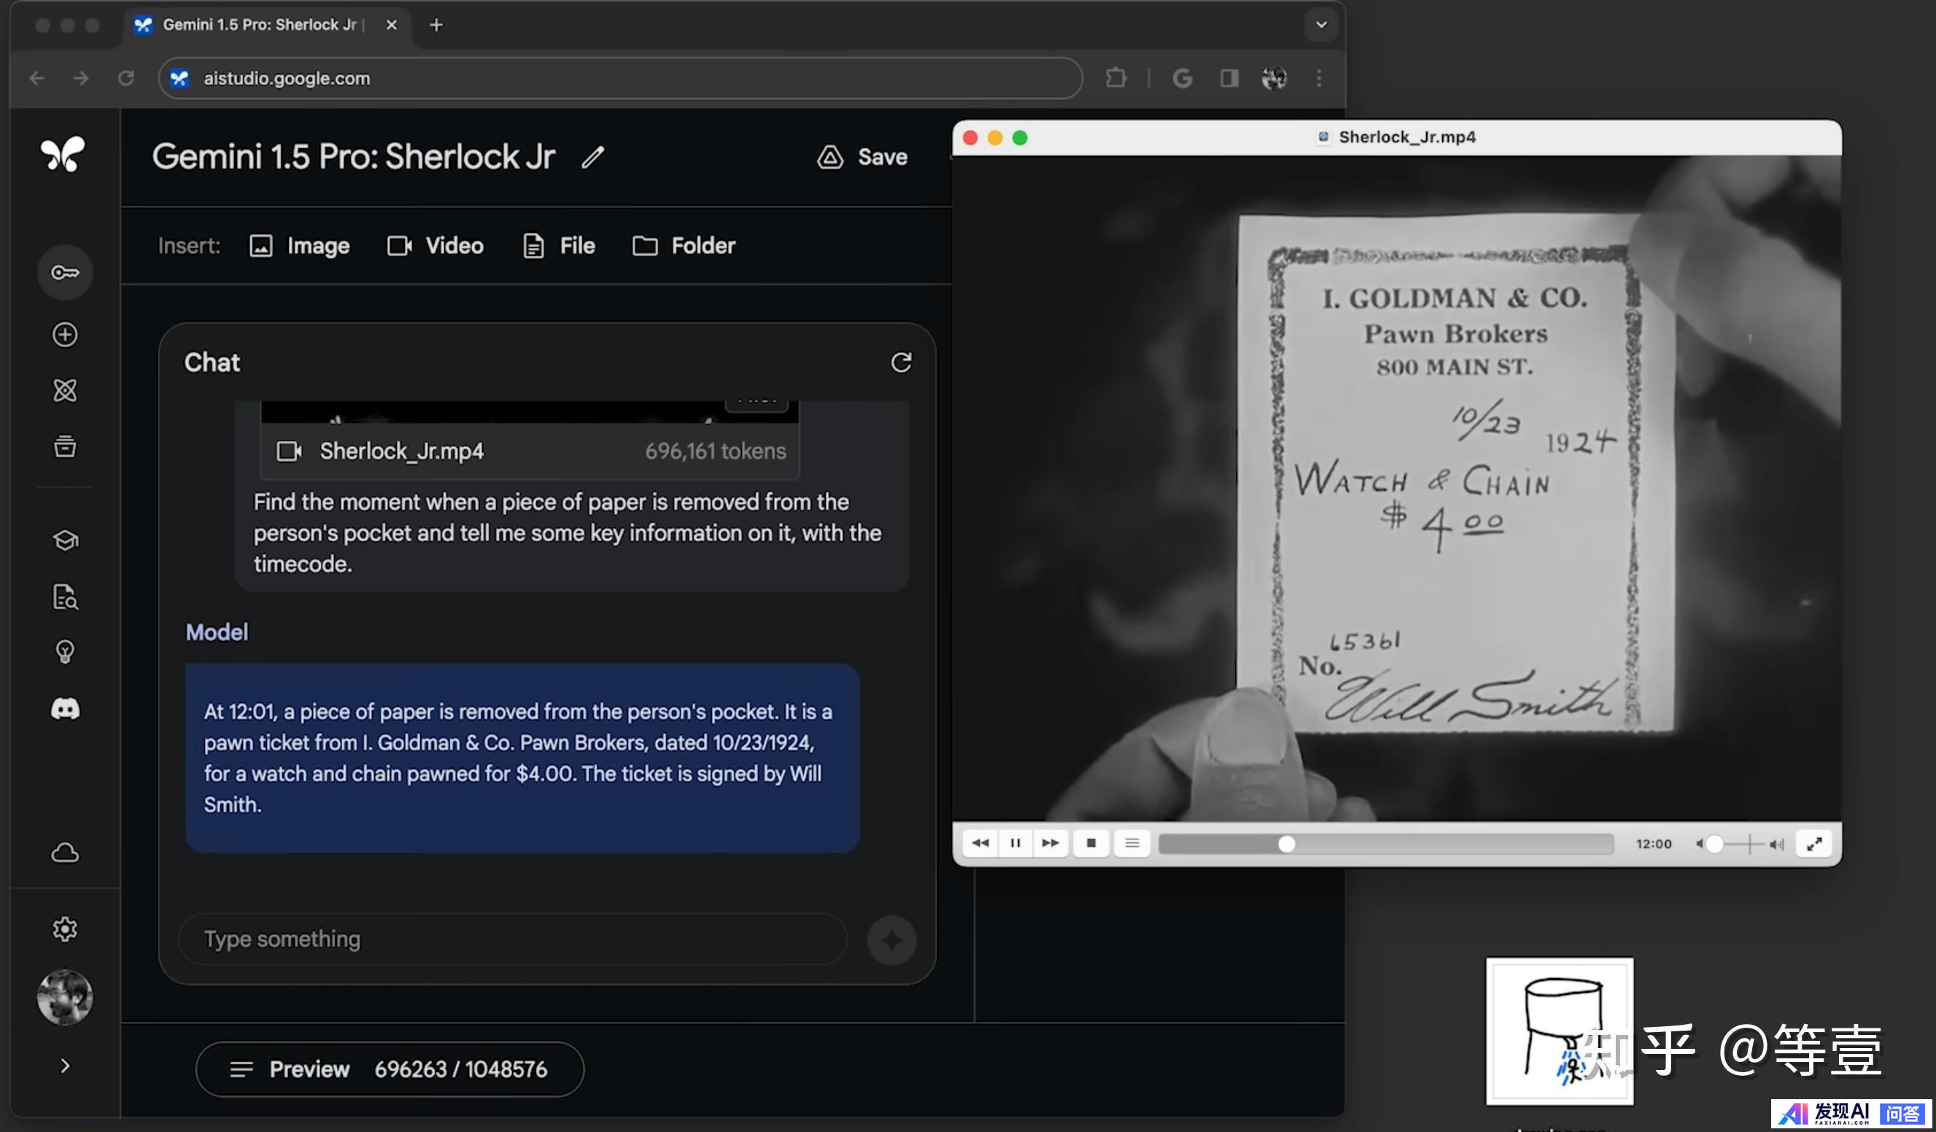
Task: Stop the Sherlock_Jr.mp4 video playback
Action: pyautogui.click(x=1091, y=843)
